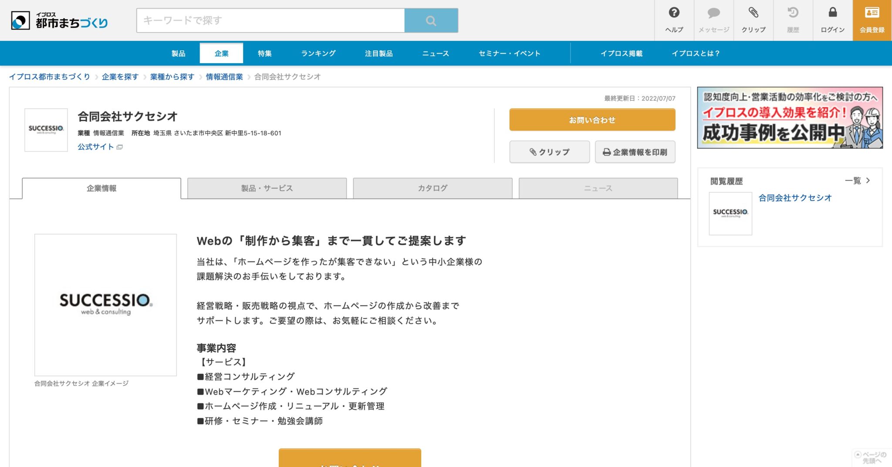Click the 企業情報を印刷 print button
This screenshot has width=892, height=467.
tap(635, 152)
